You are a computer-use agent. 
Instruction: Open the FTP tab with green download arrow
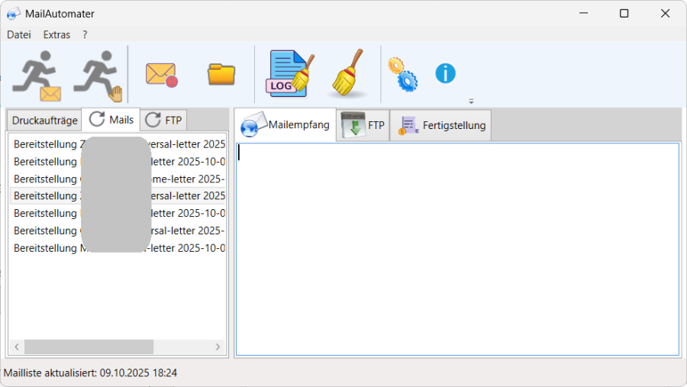point(363,125)
